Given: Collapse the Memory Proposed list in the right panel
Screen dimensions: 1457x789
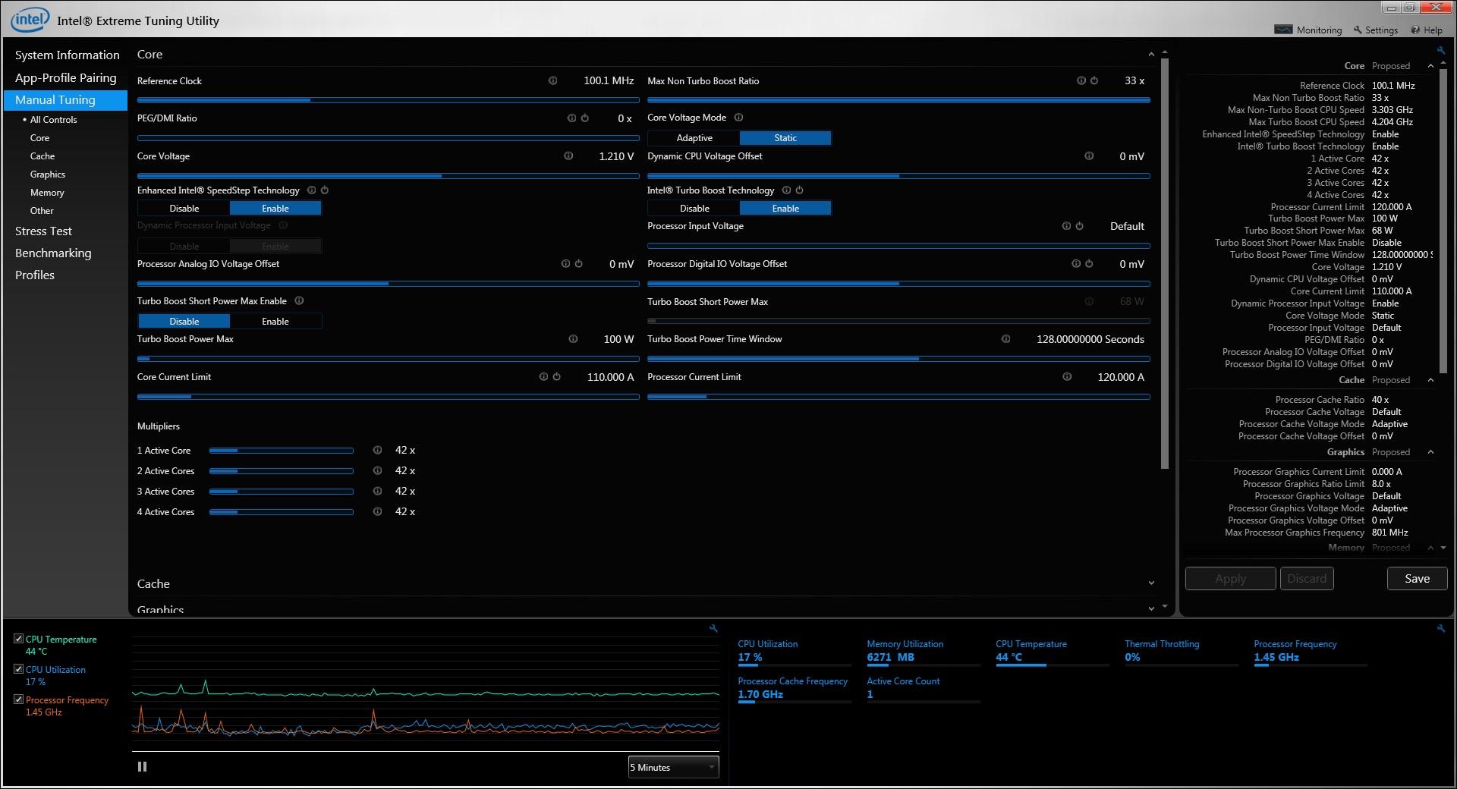Looking at the screenshot, I should tap(1431, 548).
